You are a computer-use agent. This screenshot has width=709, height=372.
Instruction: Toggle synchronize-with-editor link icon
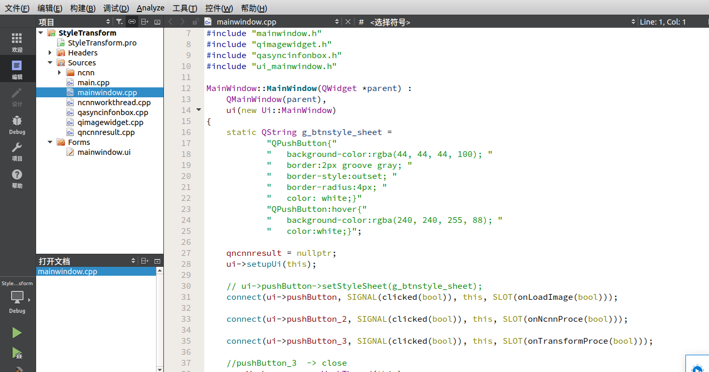pos(132,21)
